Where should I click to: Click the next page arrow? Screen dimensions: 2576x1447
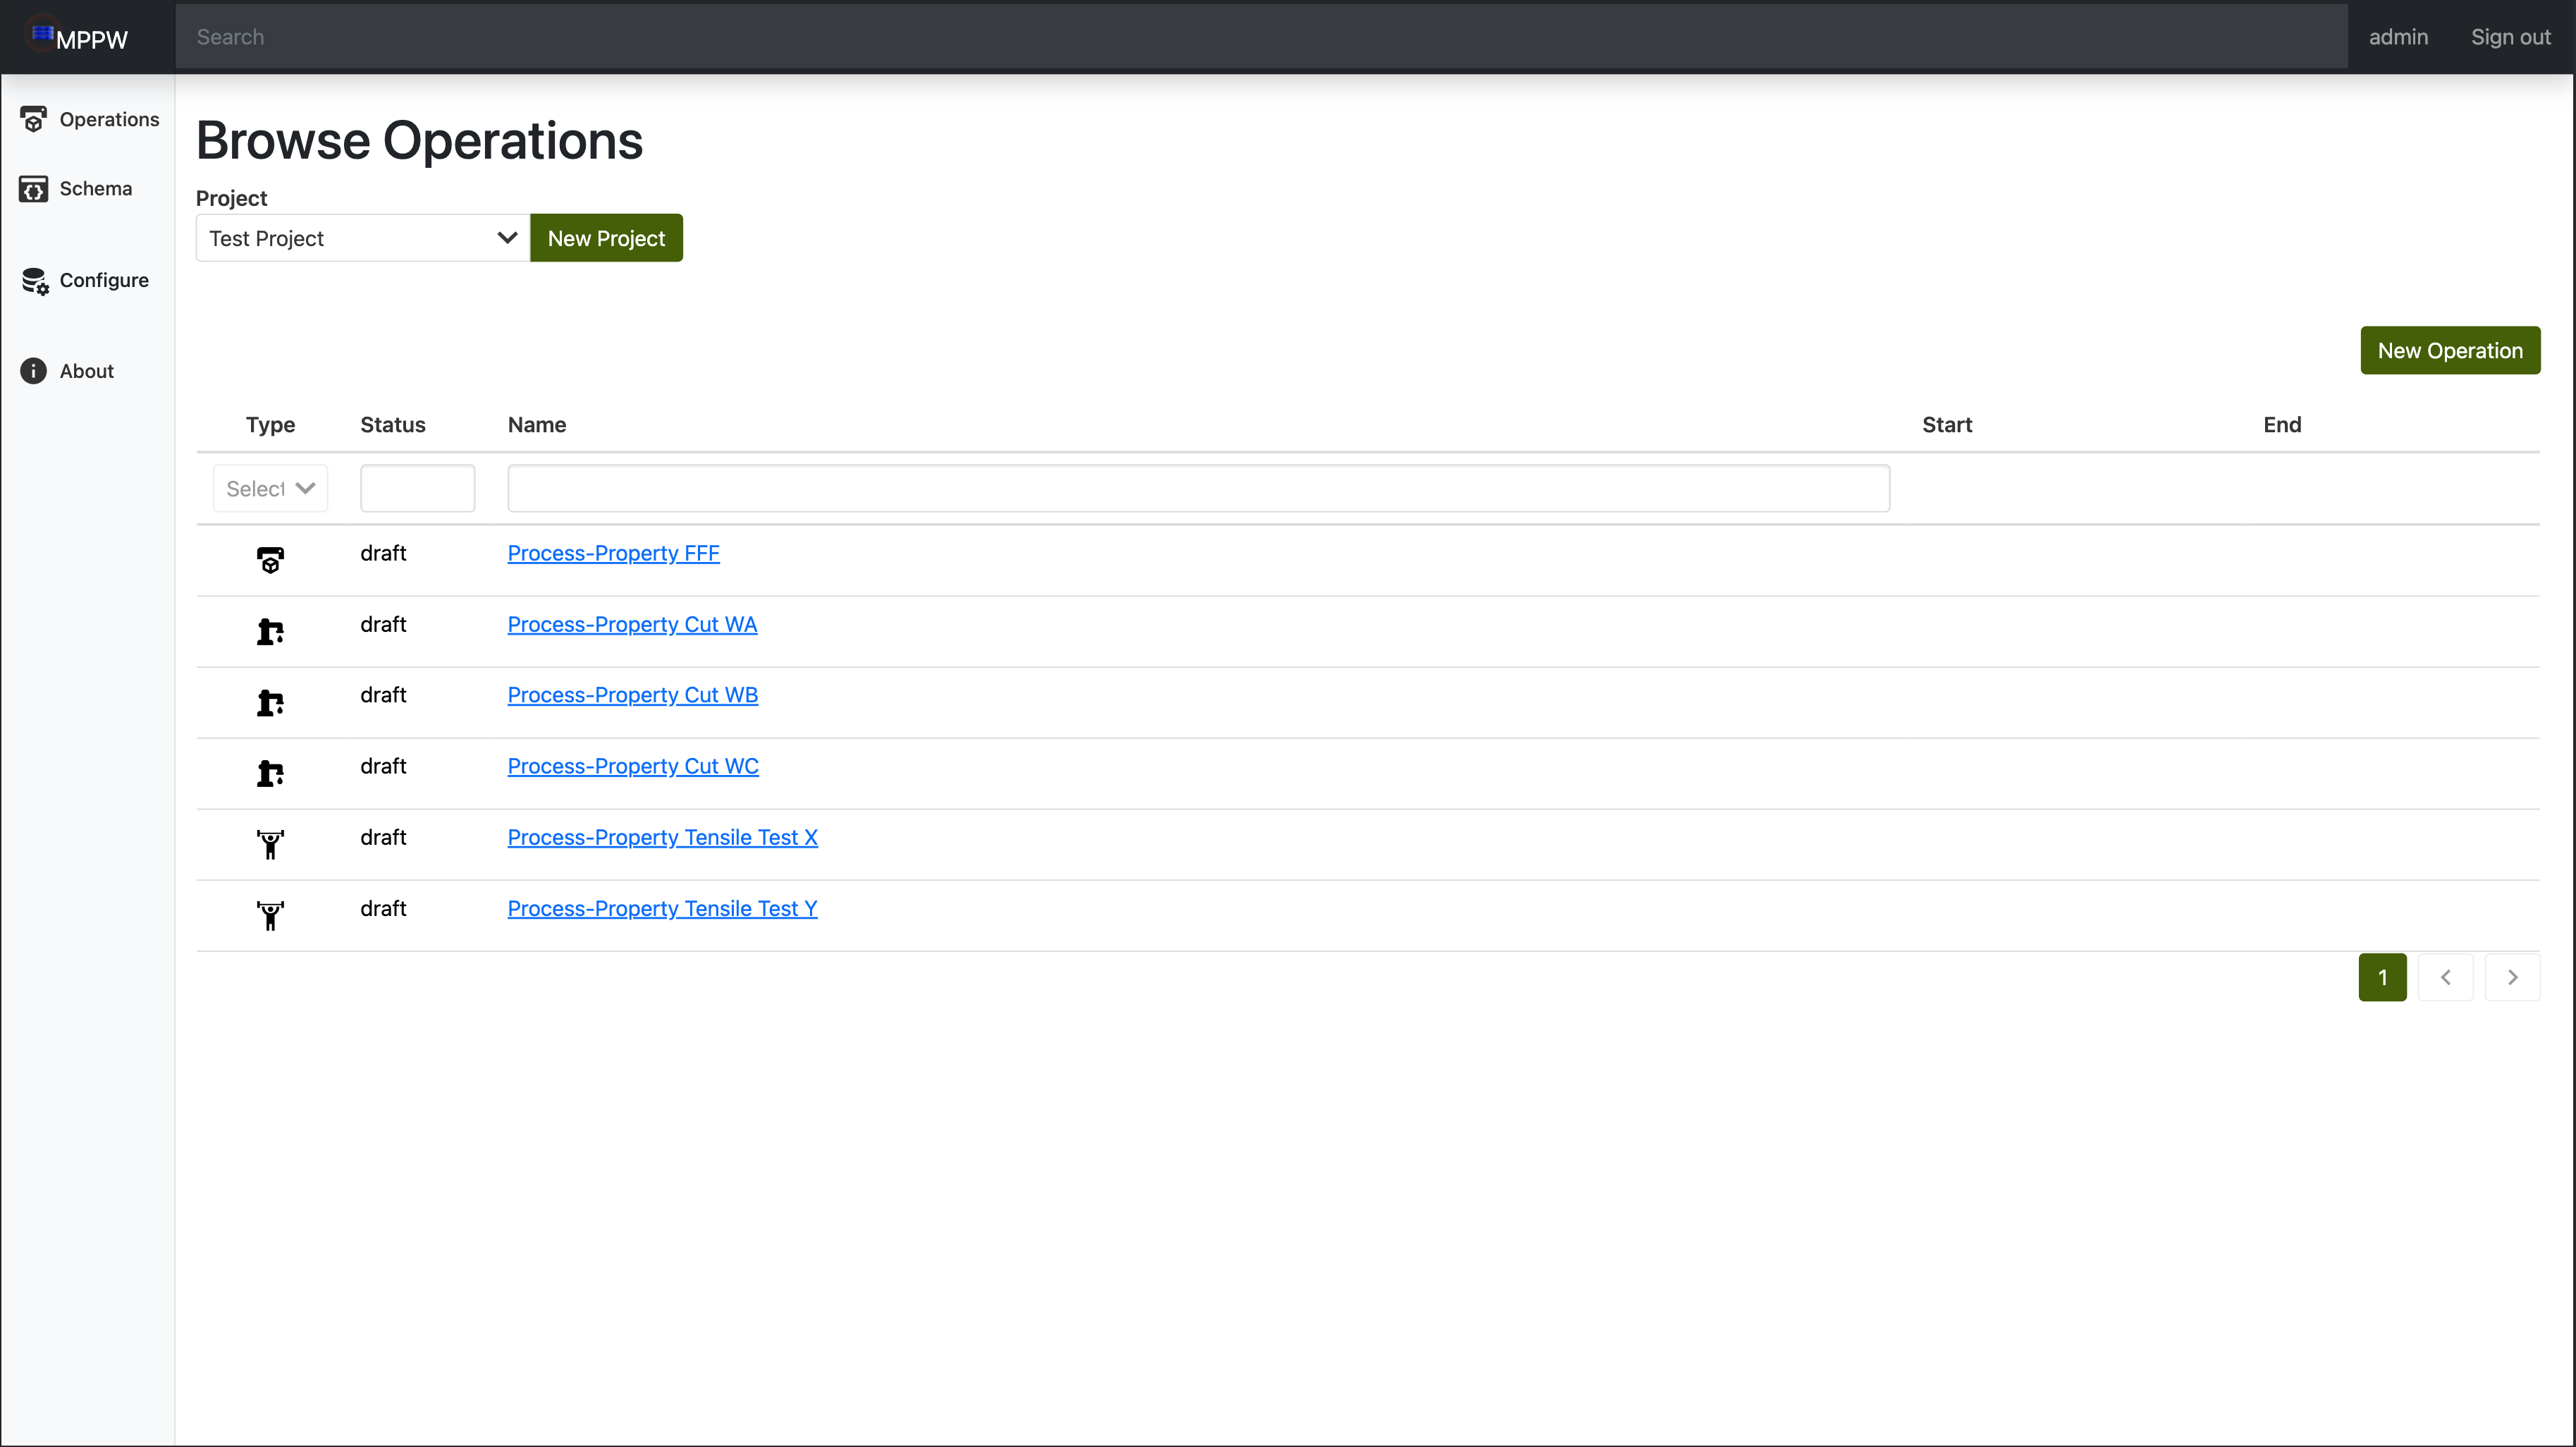[x=2512, y=978]
